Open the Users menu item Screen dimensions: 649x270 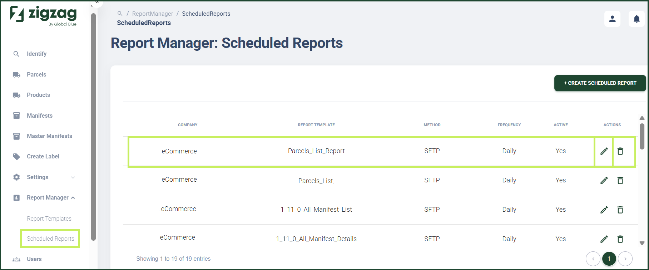point(34,259)
